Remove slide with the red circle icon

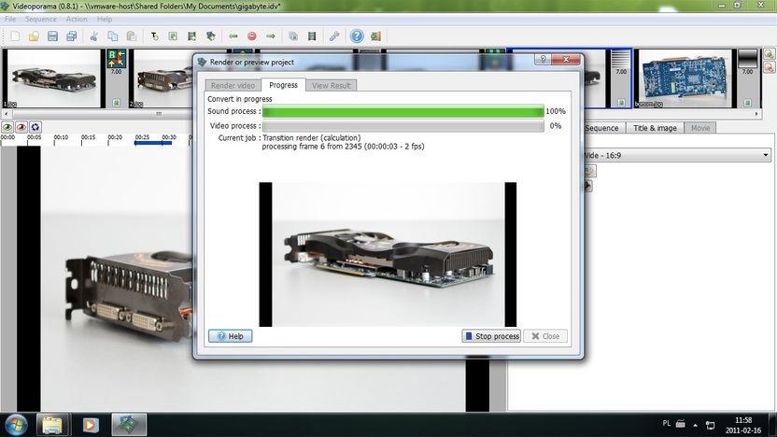click(252, 36)
